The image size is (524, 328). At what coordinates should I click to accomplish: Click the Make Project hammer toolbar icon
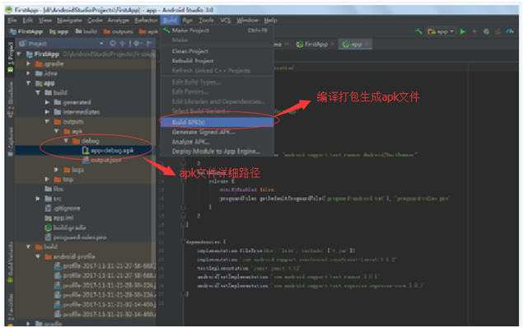419,31
